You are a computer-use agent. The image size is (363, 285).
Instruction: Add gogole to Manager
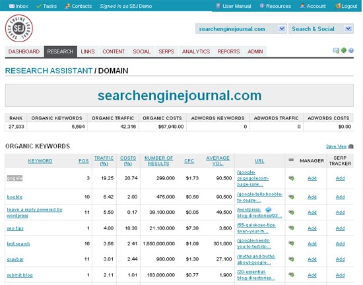coord(312,178)
